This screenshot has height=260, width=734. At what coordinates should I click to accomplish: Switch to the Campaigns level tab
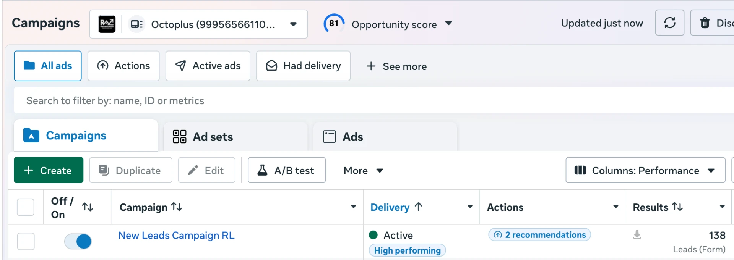[x=86, y=136]
